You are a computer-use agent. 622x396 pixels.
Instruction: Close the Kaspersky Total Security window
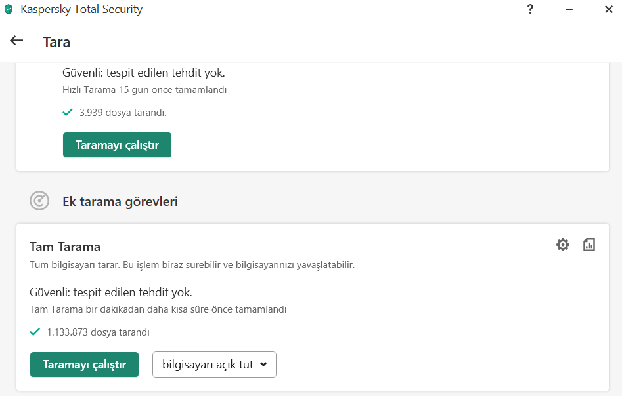click(x=609, y=9)
